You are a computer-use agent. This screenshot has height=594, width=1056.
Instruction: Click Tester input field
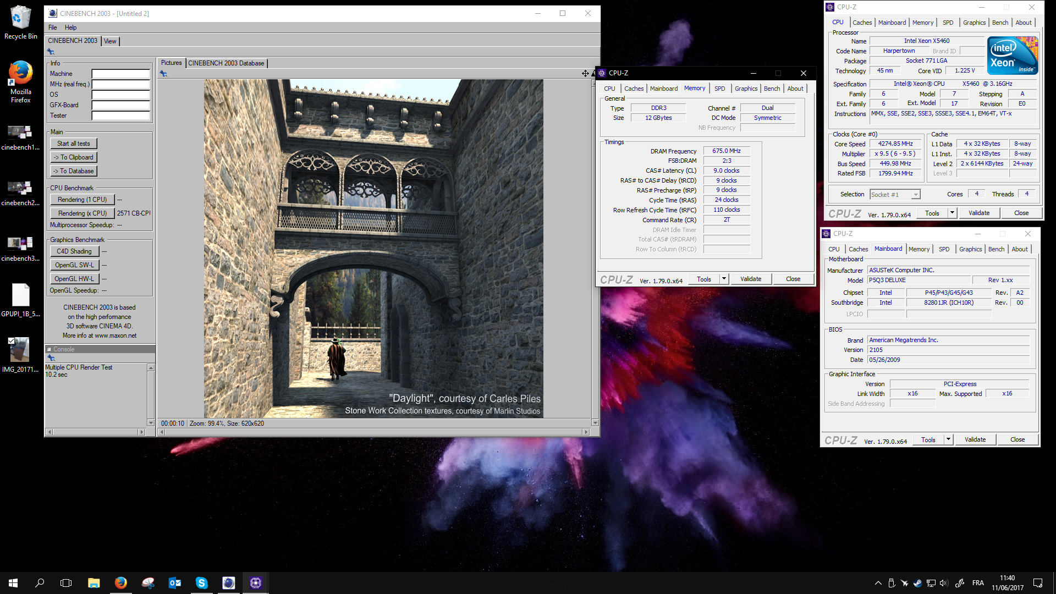[x=120, y=116]
